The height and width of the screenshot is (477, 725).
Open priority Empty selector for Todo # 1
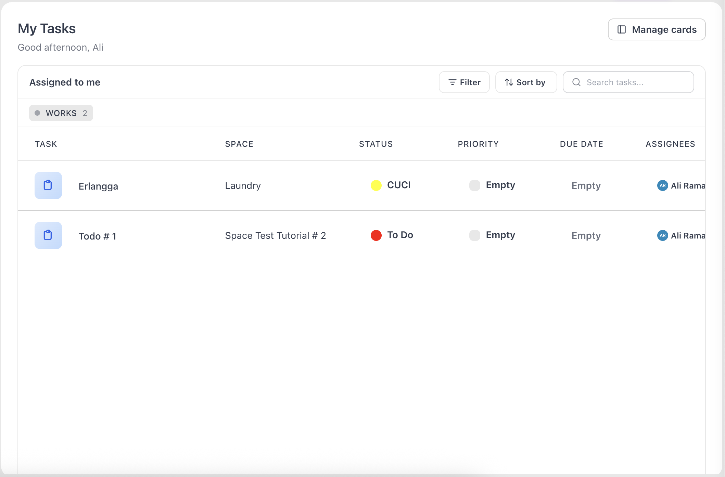click(x=492, y=235)
